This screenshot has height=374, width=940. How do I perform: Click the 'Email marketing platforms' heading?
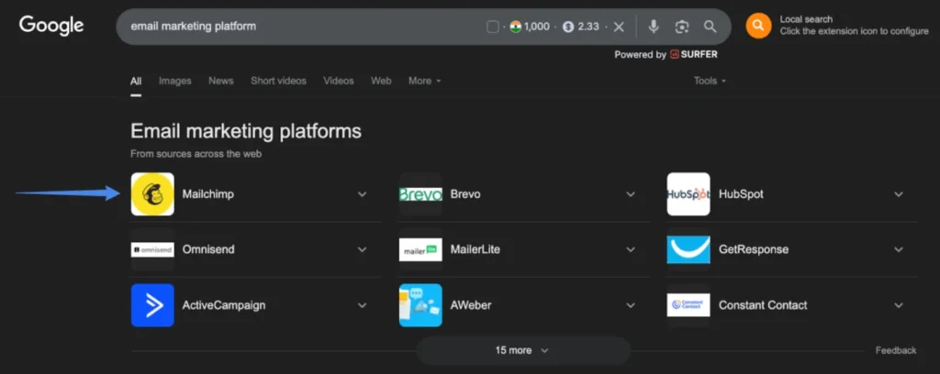[x=246, y=131]
